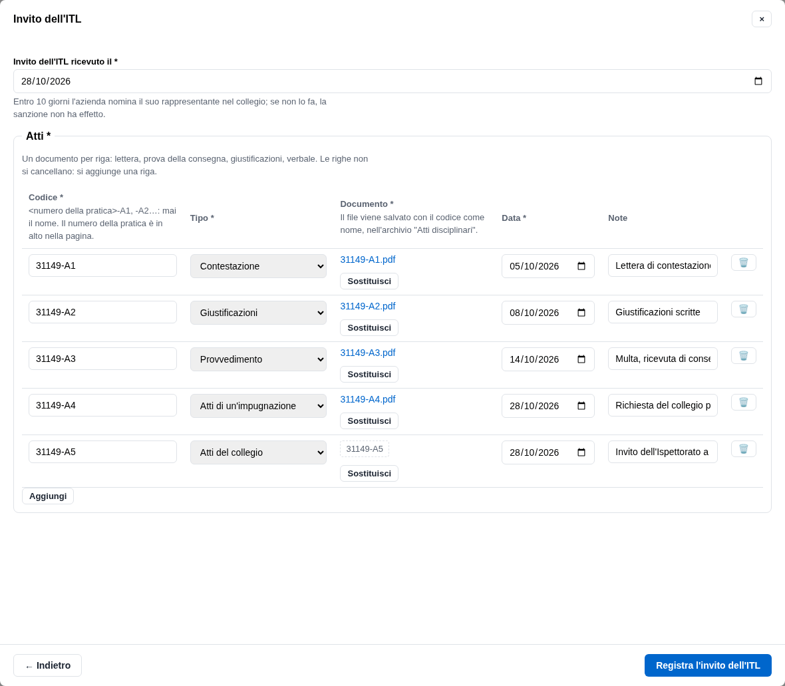
Task: Open document link 31149-A2.pdf
Action: pyautogui.click(x=368, y=307)
